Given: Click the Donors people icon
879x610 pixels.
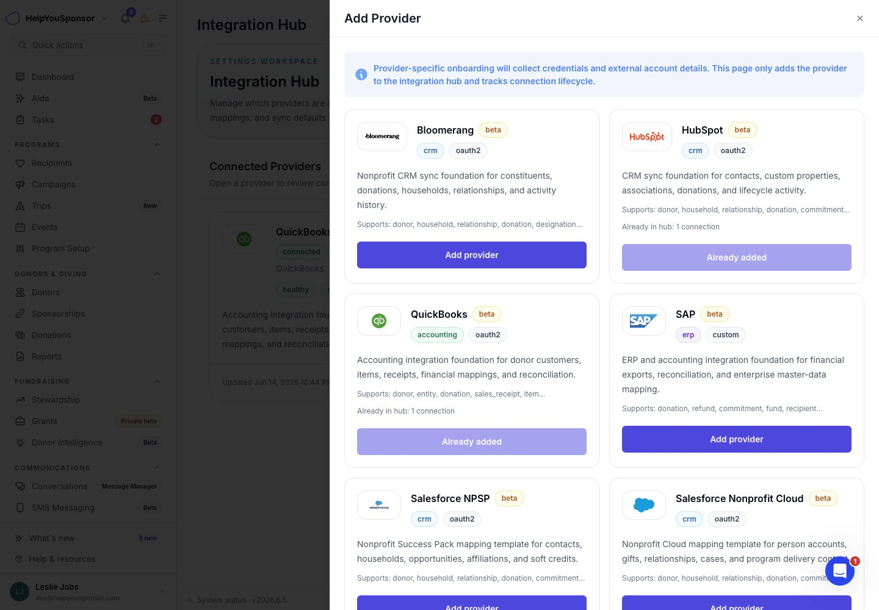Looking at the screenshot, I should coord(20,292).
